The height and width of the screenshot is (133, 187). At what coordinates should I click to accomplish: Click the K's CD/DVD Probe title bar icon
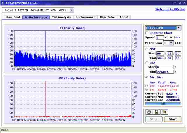click(3, 3)
